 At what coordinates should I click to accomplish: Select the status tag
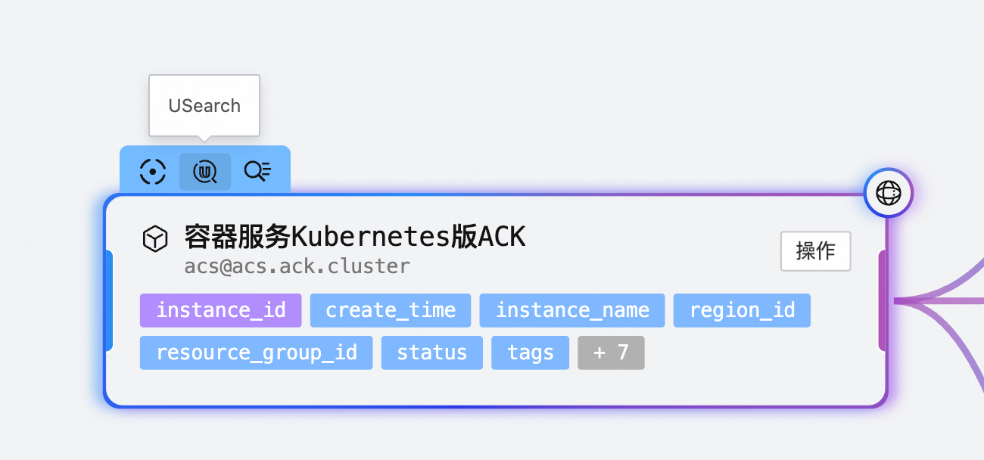tap(432, 353)
